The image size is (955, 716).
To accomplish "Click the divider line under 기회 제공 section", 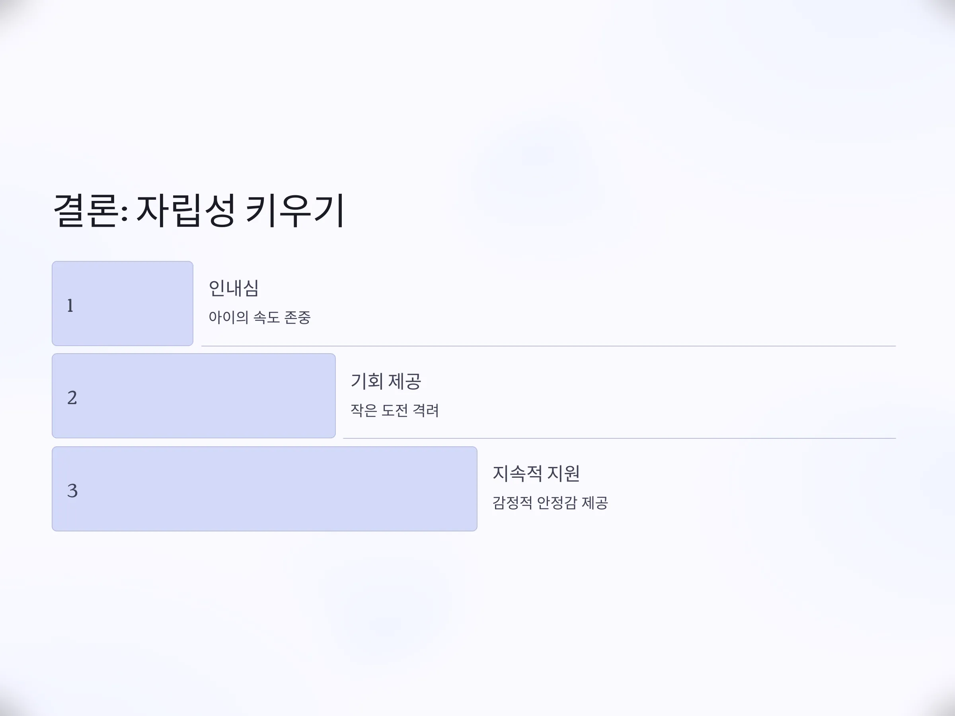I will click(619, 438).
